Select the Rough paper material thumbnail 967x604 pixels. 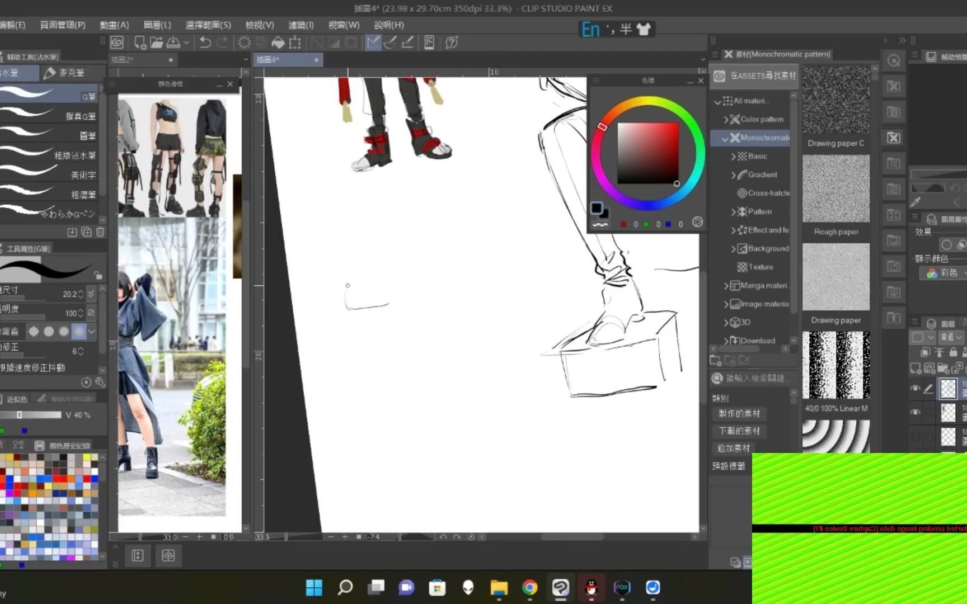pos(836,188)
